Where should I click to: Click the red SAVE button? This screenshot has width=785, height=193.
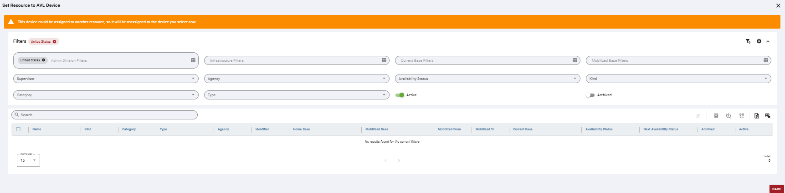point(777,189)
